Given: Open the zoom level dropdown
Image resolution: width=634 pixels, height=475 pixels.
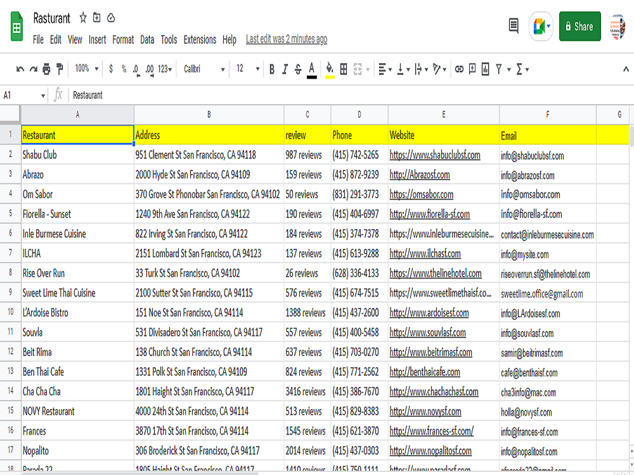Looking at the screenshot, I should [86, 70].
